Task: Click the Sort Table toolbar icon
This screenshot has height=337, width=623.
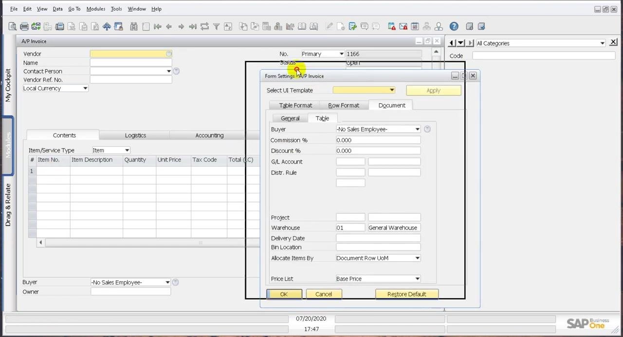Action: pyautogui.click(x=228, y=26)
